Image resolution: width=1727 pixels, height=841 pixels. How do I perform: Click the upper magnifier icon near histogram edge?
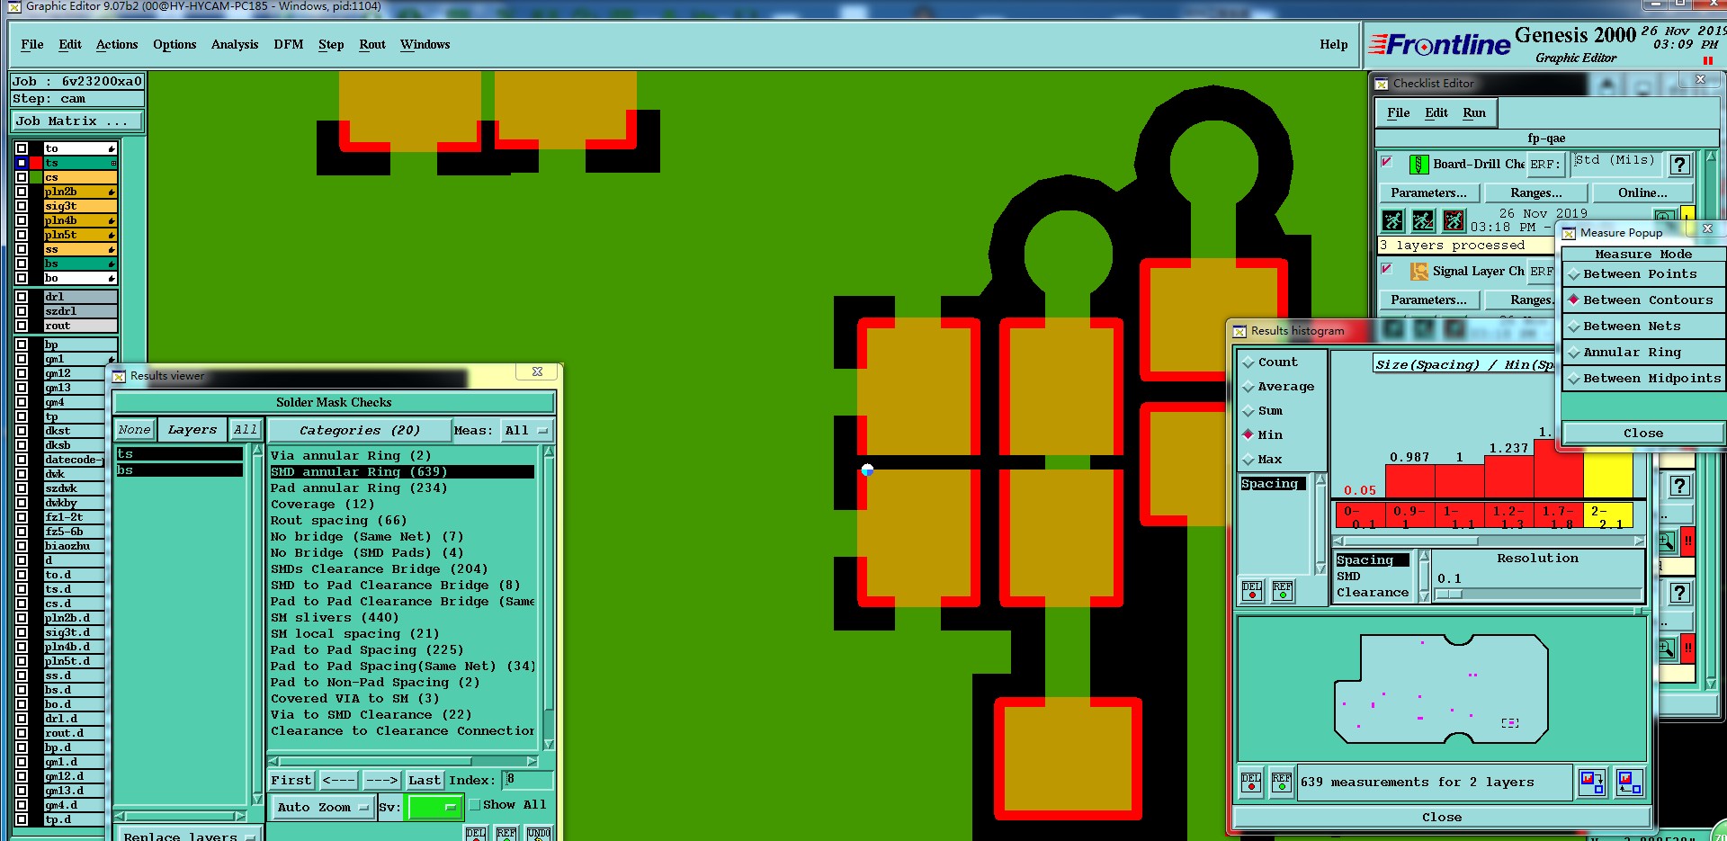pyautogui.click(x=1666, y=541)
